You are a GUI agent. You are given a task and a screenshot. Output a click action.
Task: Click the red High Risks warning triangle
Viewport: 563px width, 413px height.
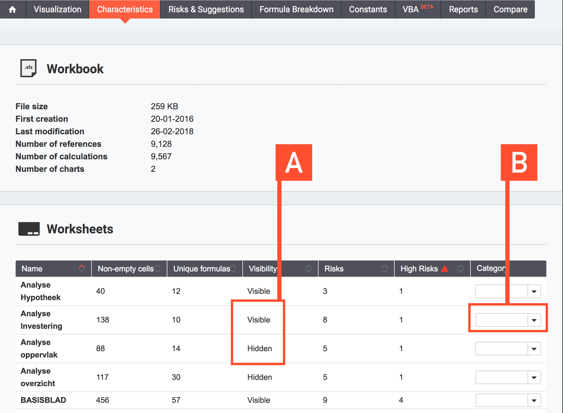[444, 269]
